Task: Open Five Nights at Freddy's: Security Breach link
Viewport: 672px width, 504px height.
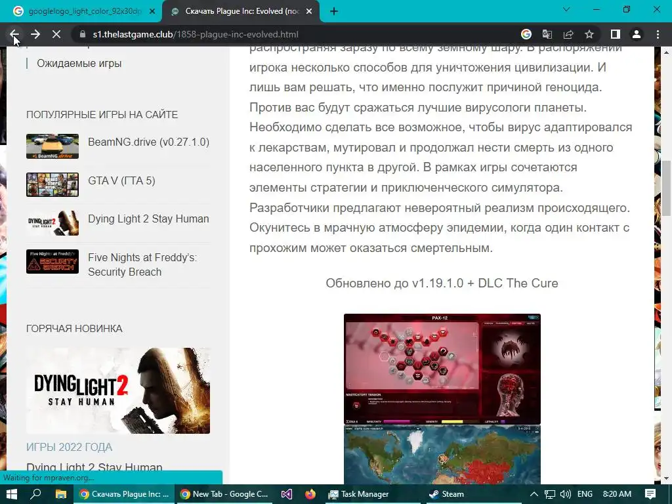Action: click(142, 265)
